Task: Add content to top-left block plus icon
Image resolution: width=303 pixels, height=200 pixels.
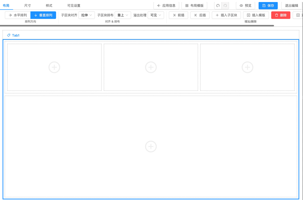Action: (54, 67)
